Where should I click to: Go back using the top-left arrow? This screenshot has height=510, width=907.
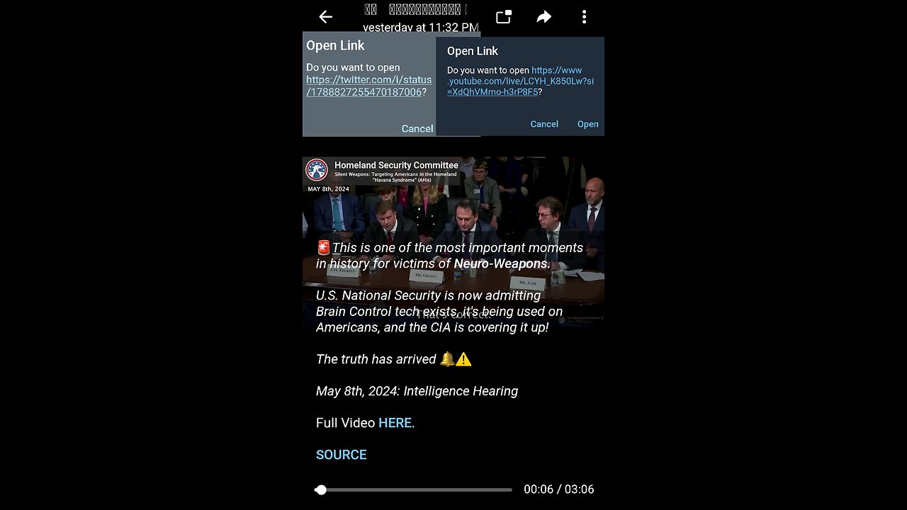pos(325,17)
